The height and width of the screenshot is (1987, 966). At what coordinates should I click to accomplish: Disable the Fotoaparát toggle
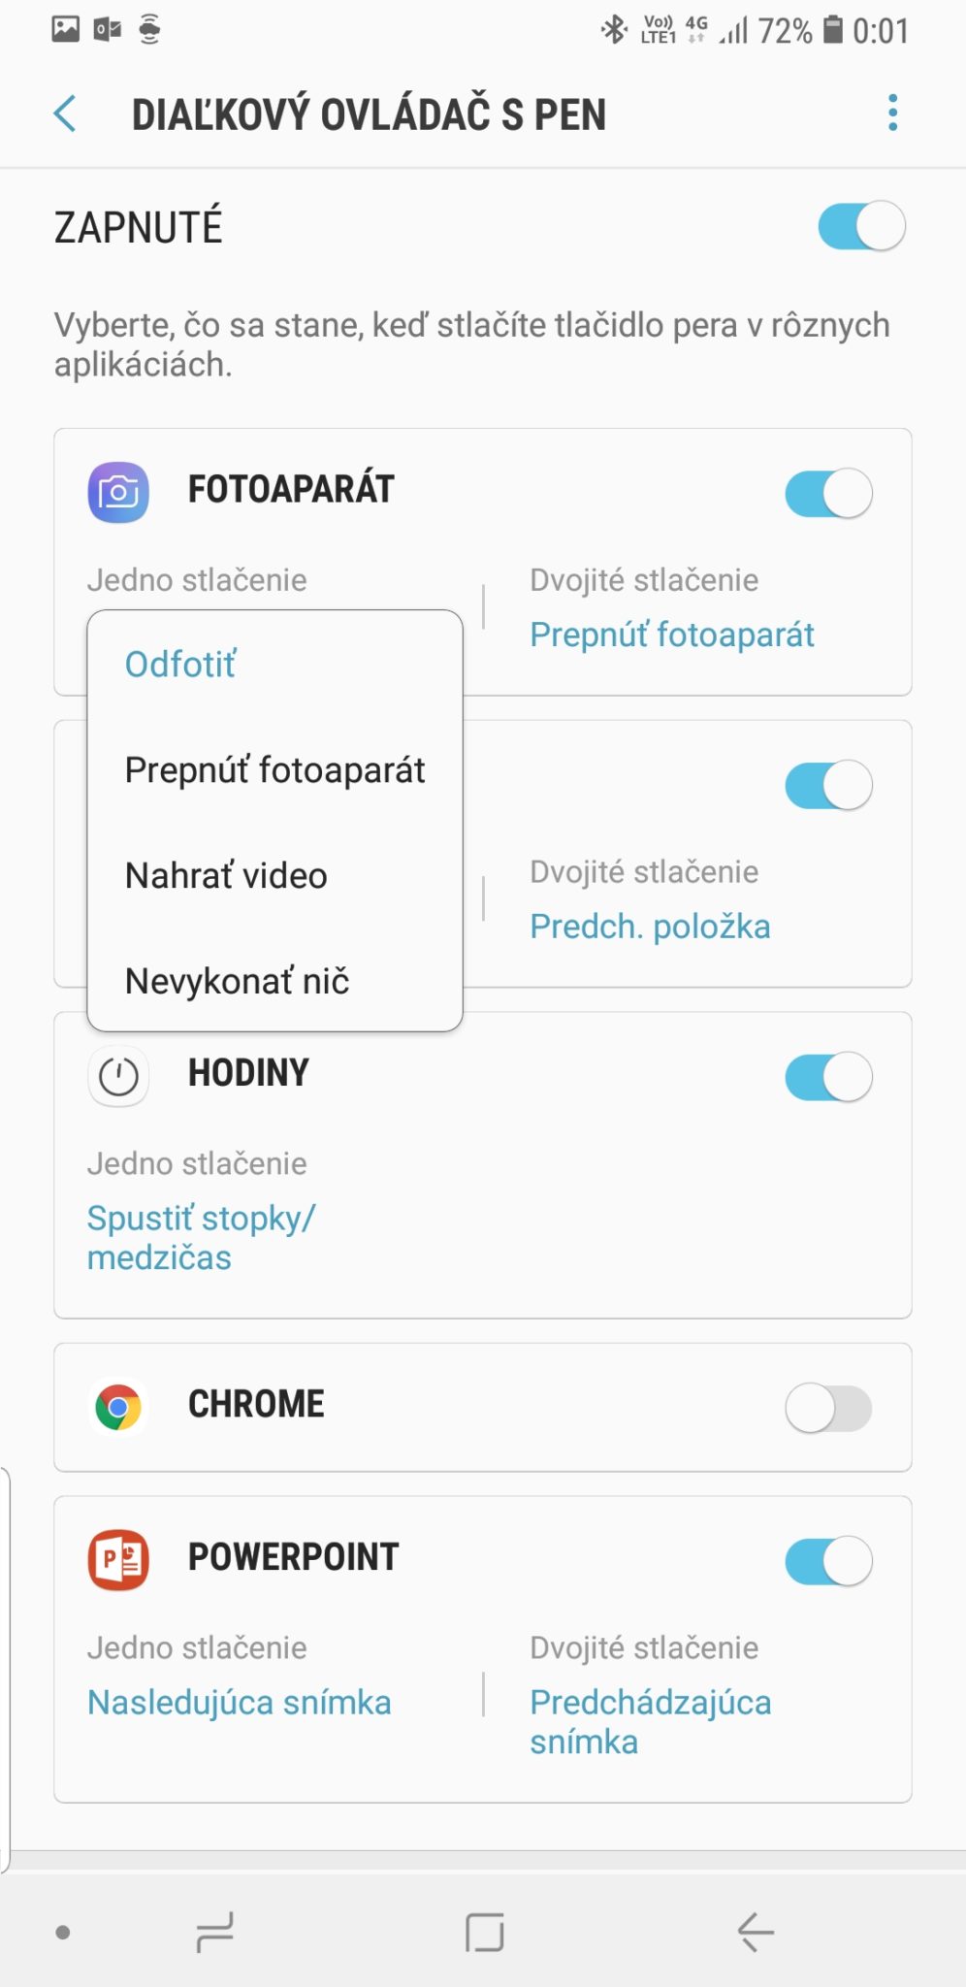(828, 493)
